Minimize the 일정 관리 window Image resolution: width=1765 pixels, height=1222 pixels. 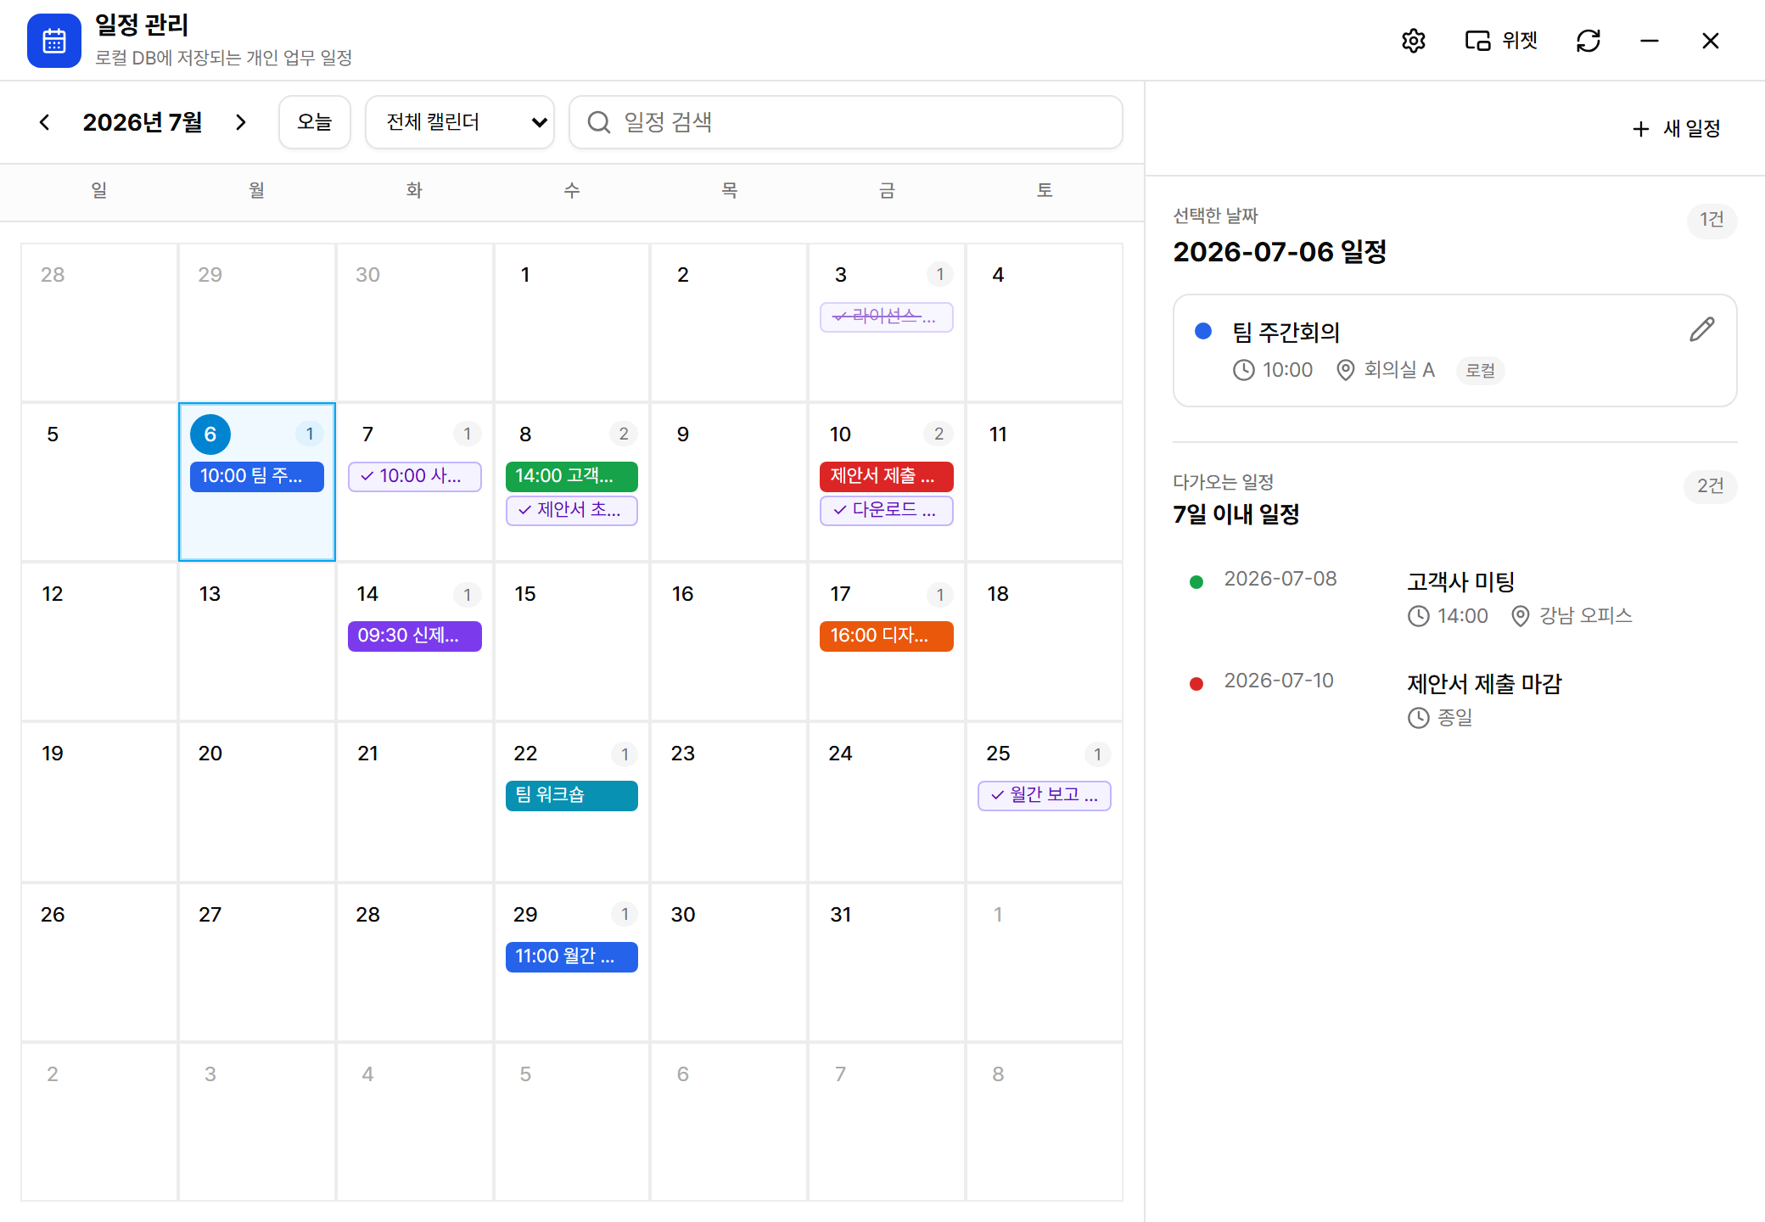pos(1650,41)
